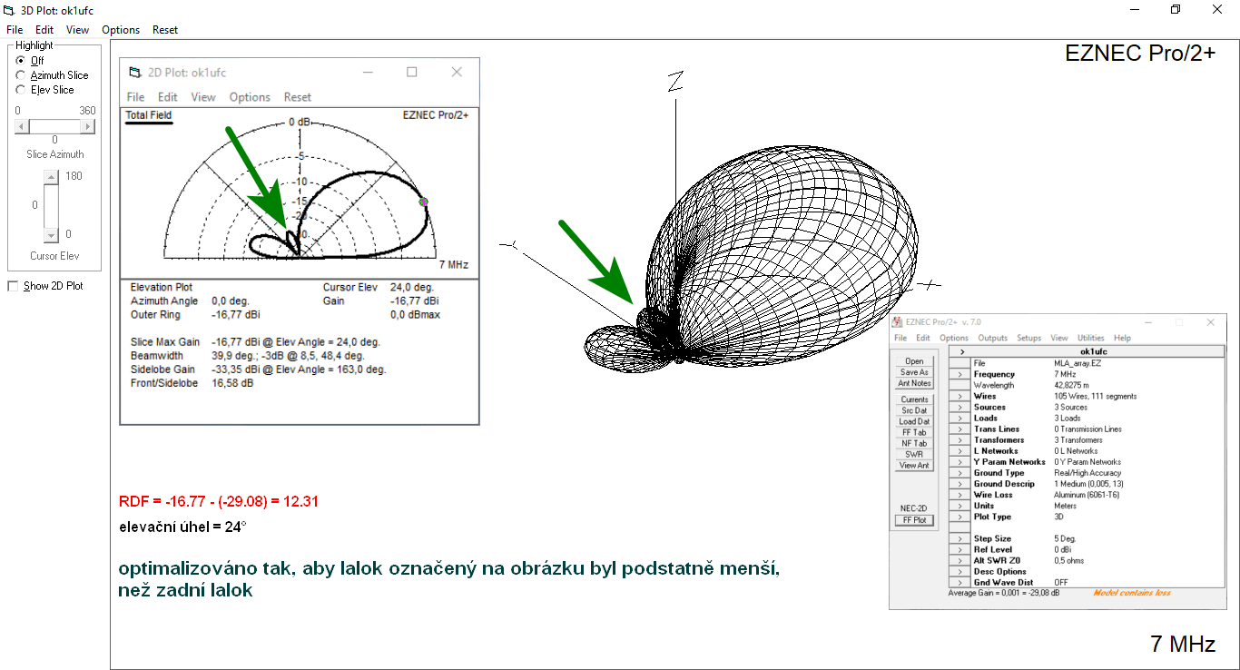
Task: Open the Wires row arrow button
Action: [x=960, y=396]
